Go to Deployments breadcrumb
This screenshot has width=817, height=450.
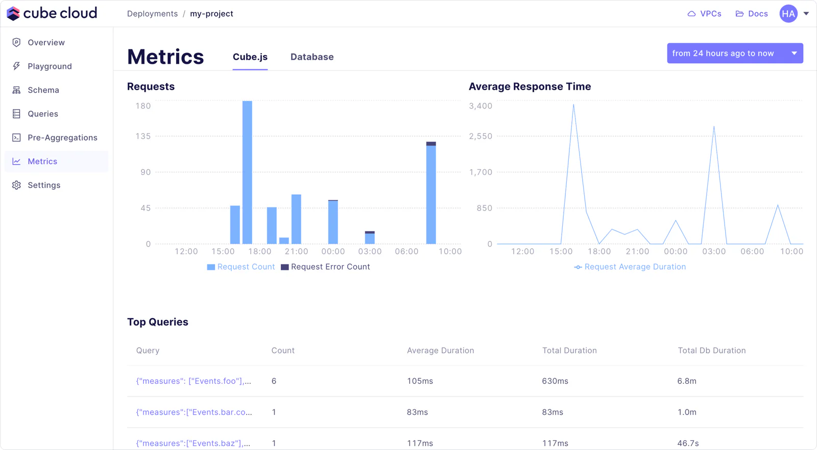click(152, 14)
